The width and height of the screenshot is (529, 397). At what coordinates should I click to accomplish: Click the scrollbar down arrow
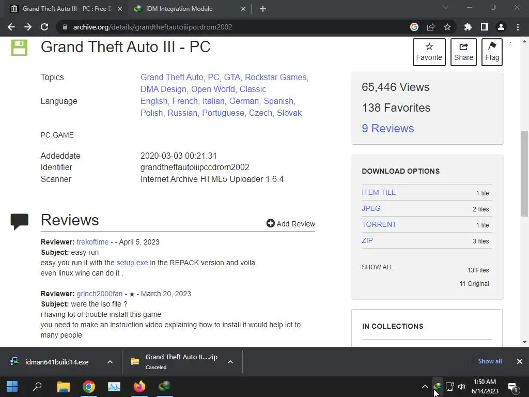524,342
